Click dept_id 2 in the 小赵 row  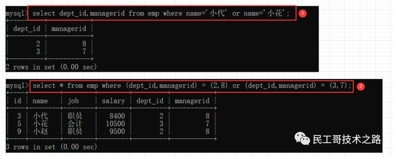(x=161, y=131)
